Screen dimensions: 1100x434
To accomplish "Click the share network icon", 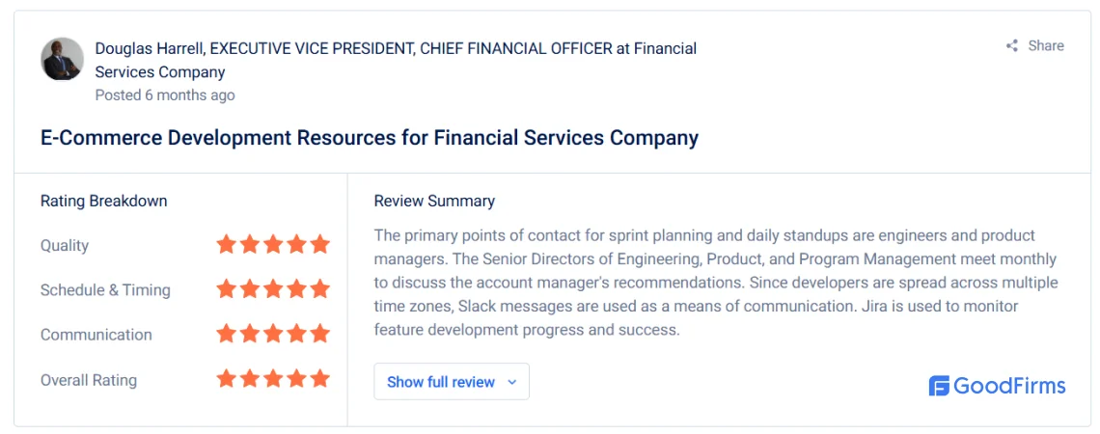I will 1011,46.
